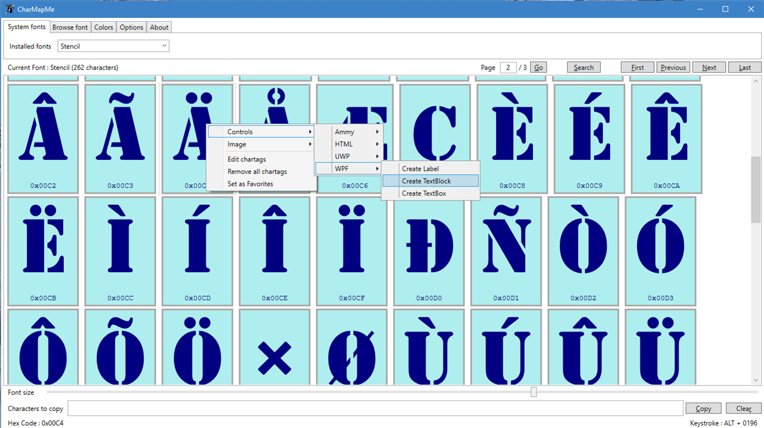Open the Installed fonts dropdown showing Stencil

coord(113,46)
